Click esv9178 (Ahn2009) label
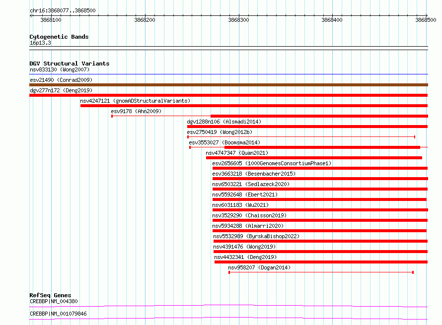Viewport: 442px width, 325px height. click(136, 111)
